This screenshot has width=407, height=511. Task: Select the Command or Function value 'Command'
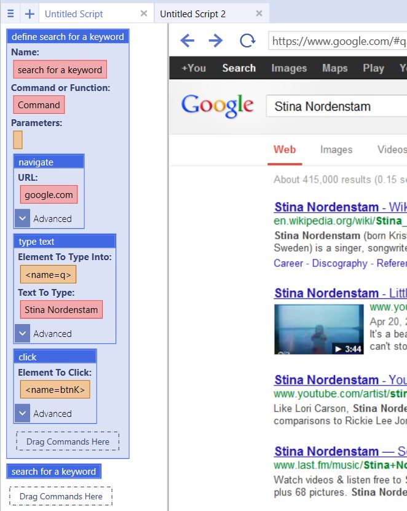(39, 105)
